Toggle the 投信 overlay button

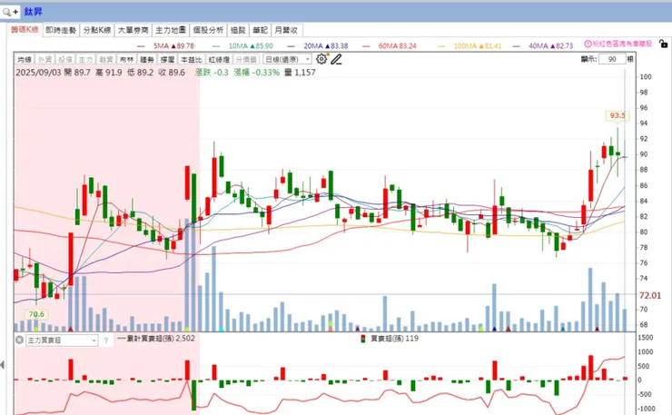[x=65, y=59]
